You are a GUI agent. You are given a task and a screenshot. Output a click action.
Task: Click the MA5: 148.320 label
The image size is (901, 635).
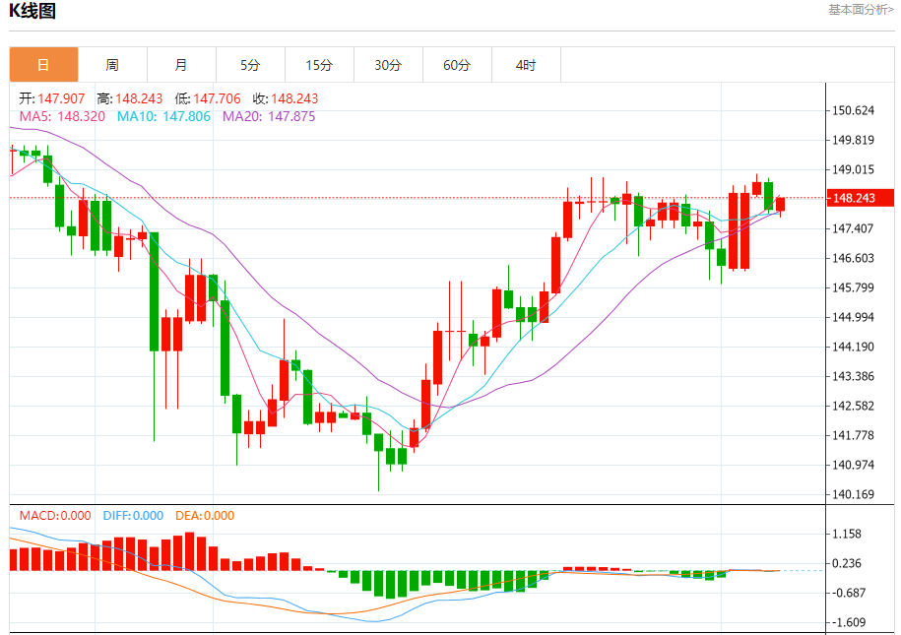point(62,116)
